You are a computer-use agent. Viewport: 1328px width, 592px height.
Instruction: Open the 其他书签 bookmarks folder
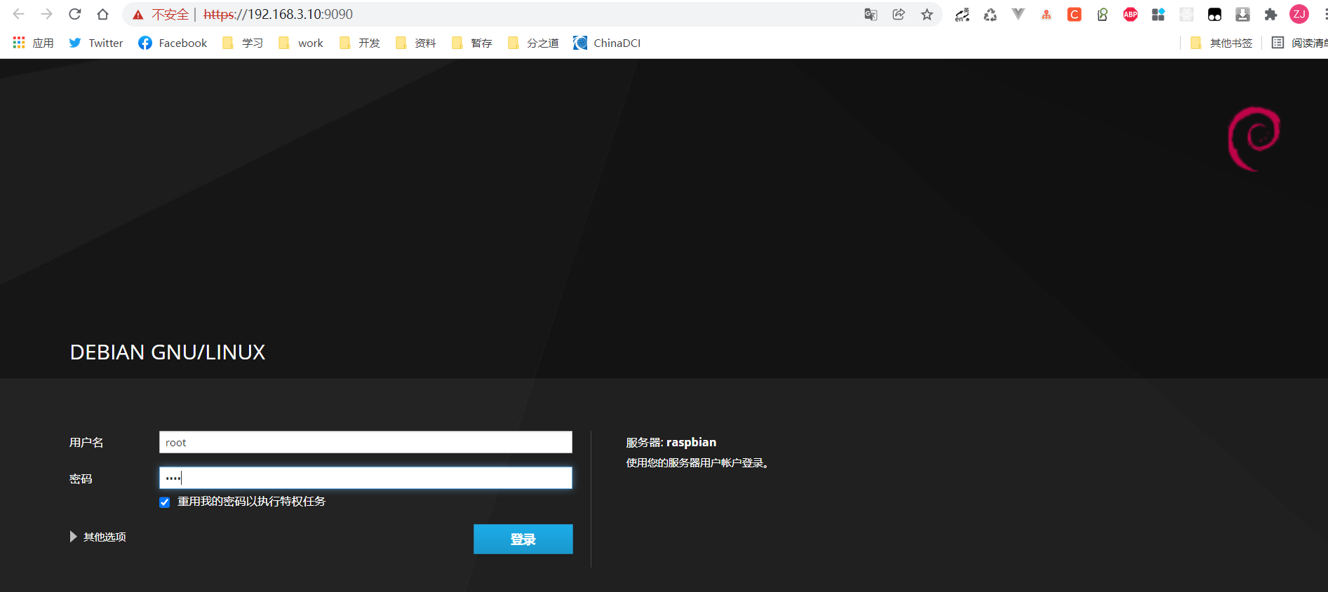(x=1221, y=43)
